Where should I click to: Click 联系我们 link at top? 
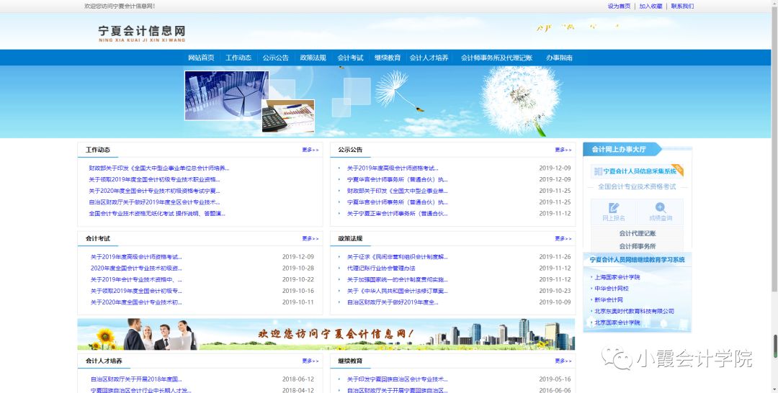pyautogui.click(x=682, y=6)
